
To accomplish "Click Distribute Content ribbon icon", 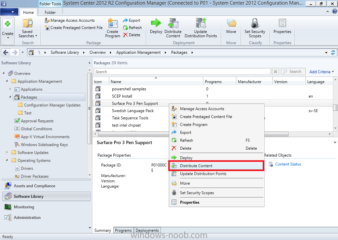I will tap(173, 28).
